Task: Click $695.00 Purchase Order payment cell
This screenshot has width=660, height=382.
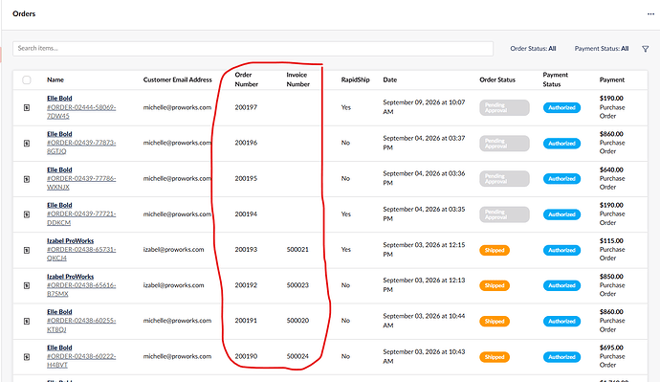Action: coord(612,356)
